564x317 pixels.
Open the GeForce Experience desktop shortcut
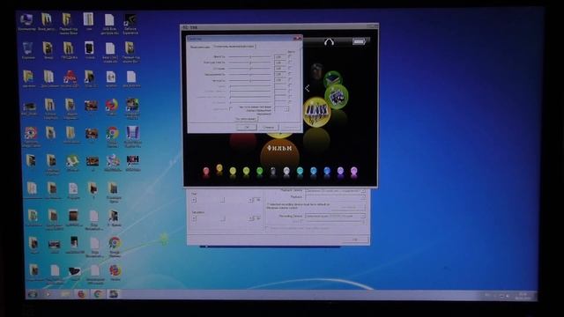point(130,24)
